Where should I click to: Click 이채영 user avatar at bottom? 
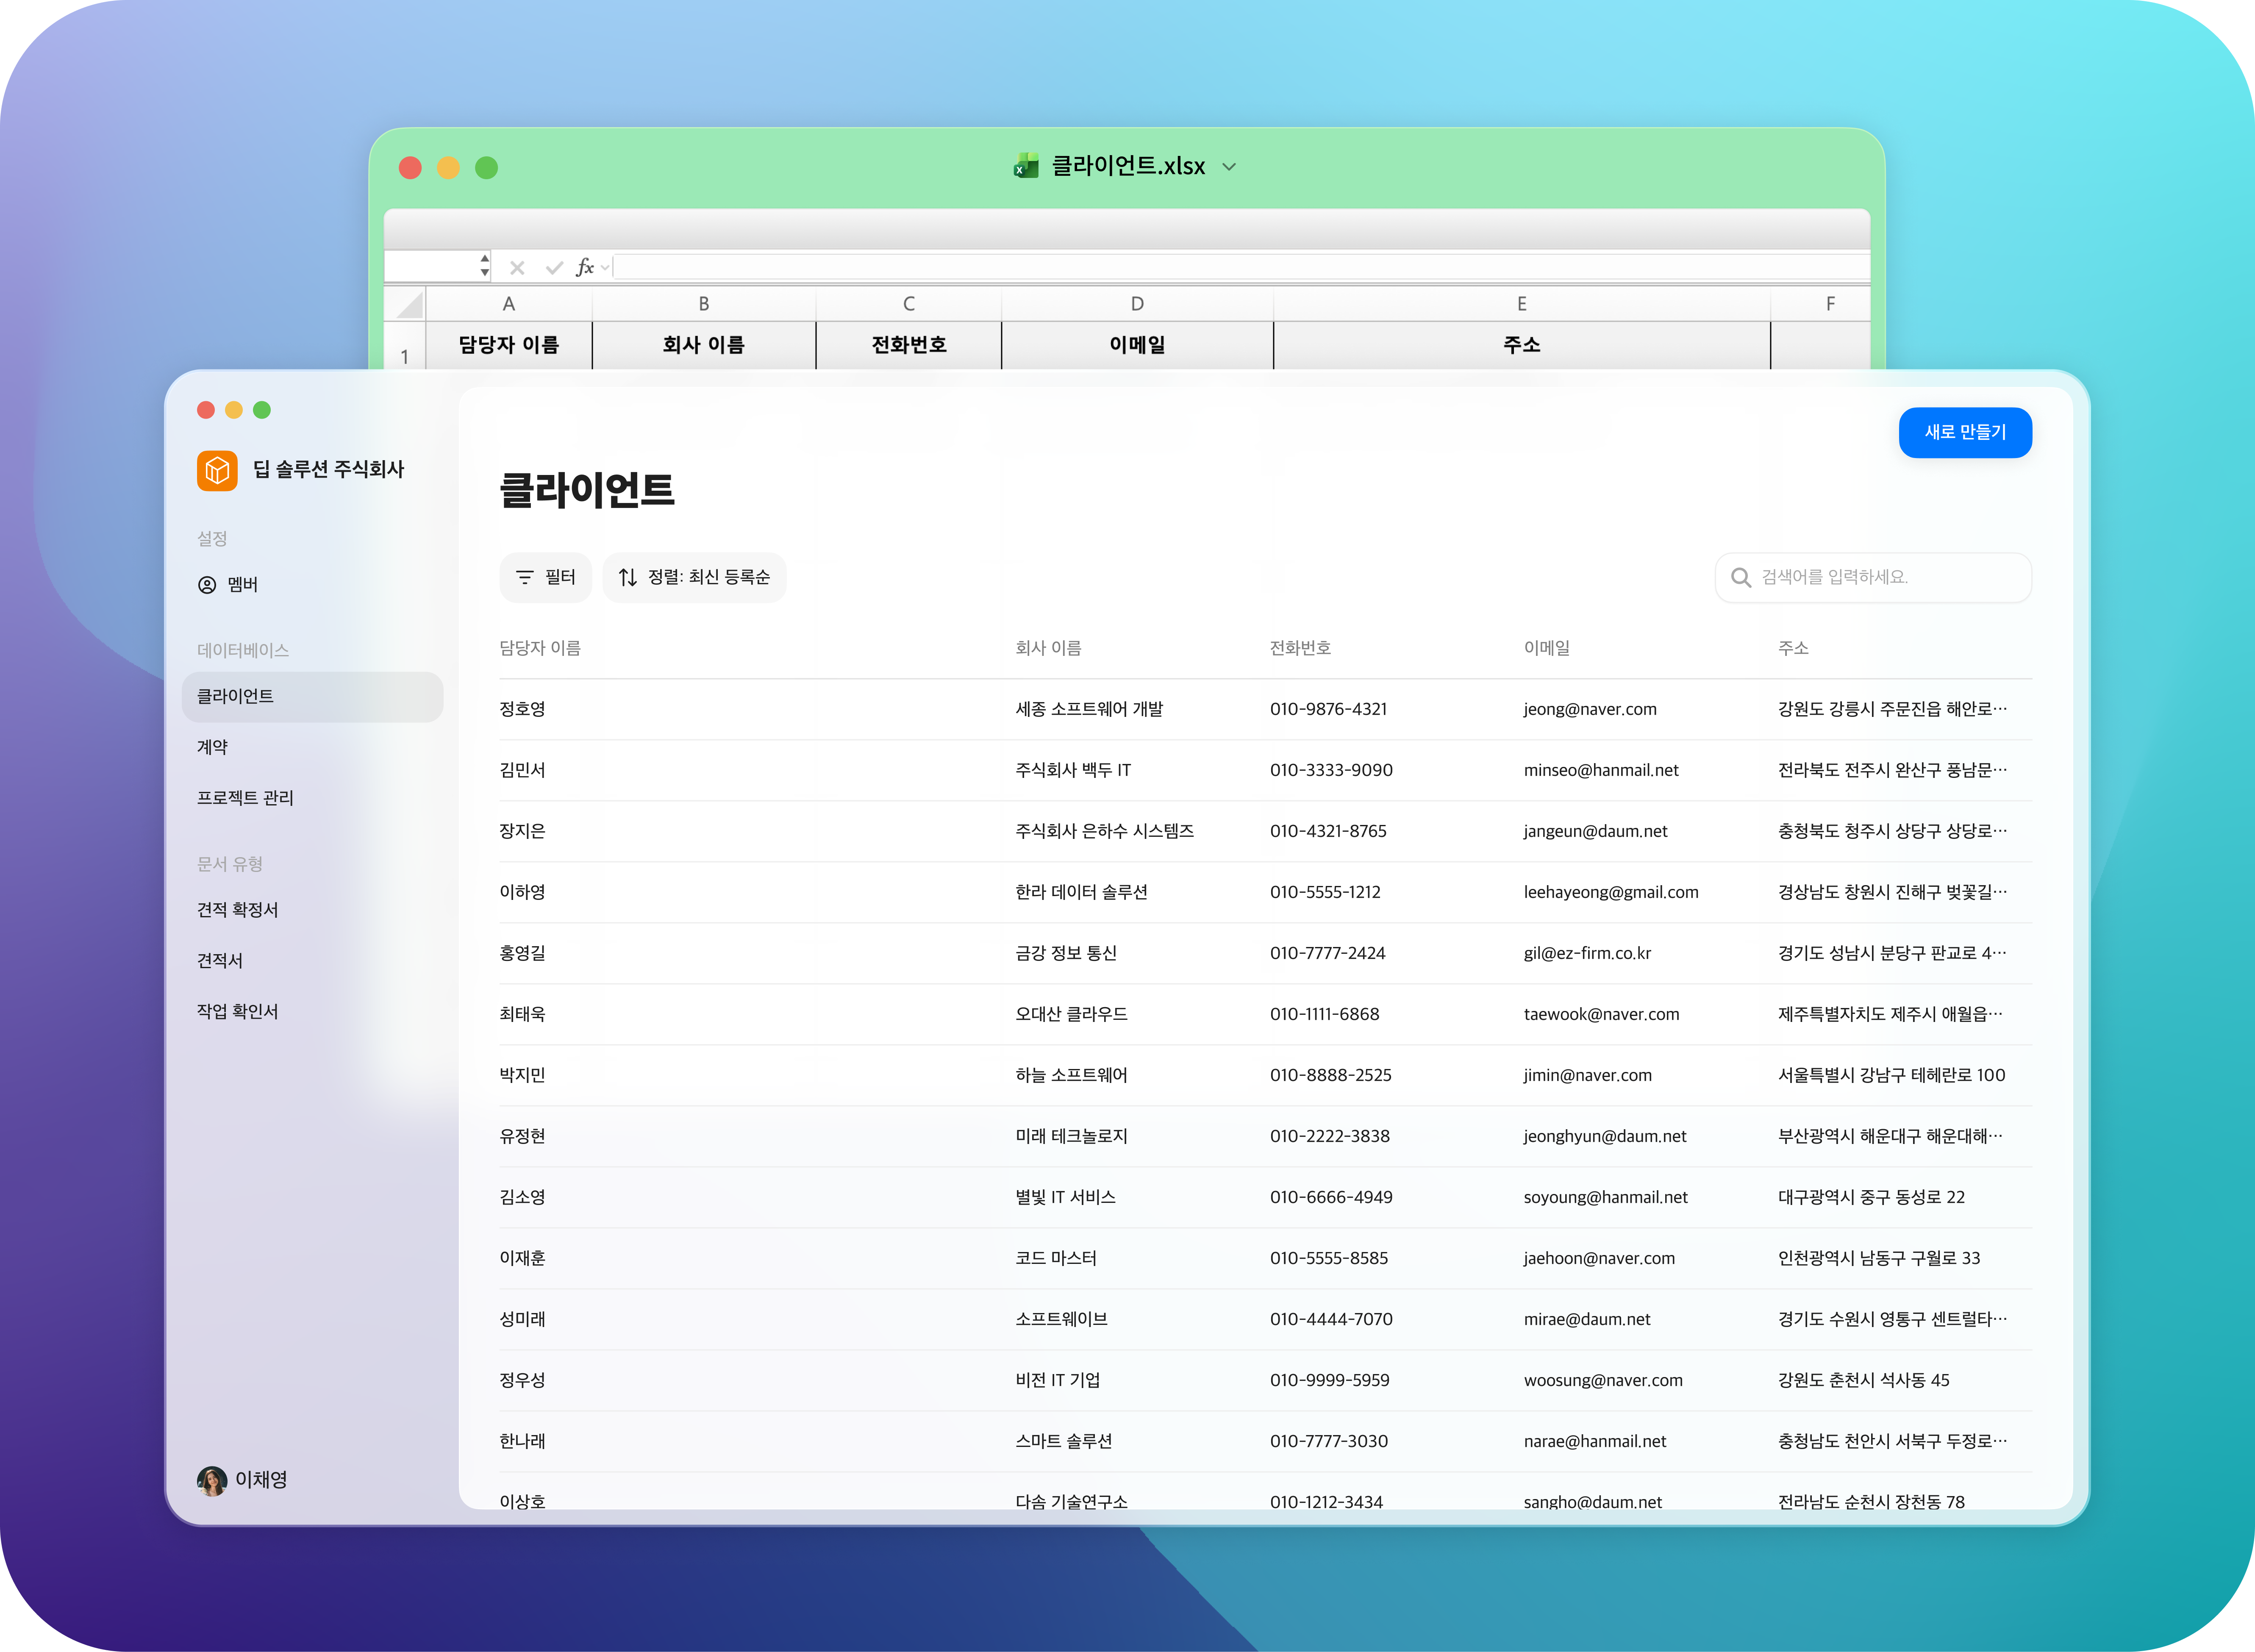pyautogui.click(x=212, y=1480)
